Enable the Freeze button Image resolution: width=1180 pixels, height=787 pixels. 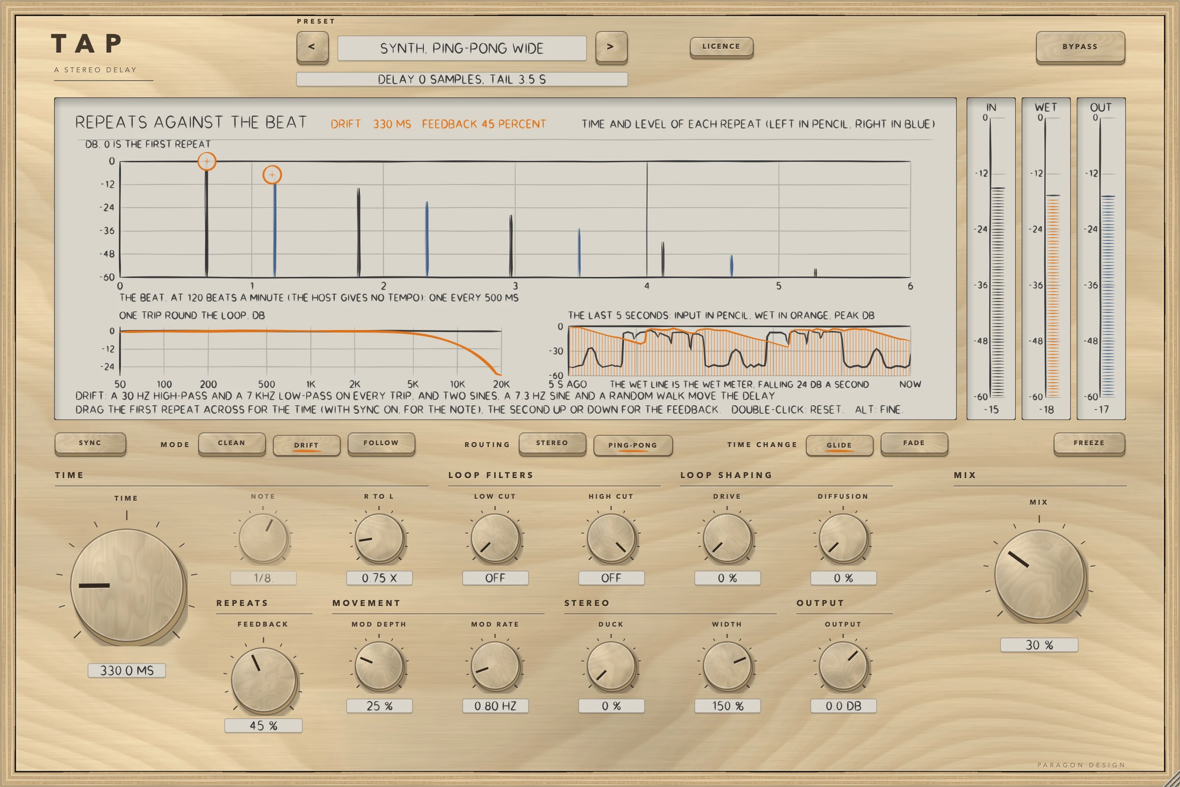click(1089, 444)
